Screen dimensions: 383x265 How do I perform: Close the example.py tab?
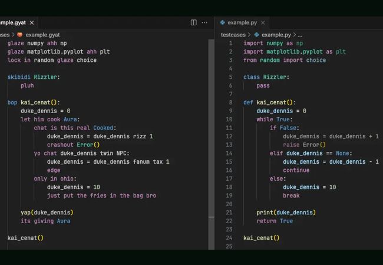(x=263, y=23)
